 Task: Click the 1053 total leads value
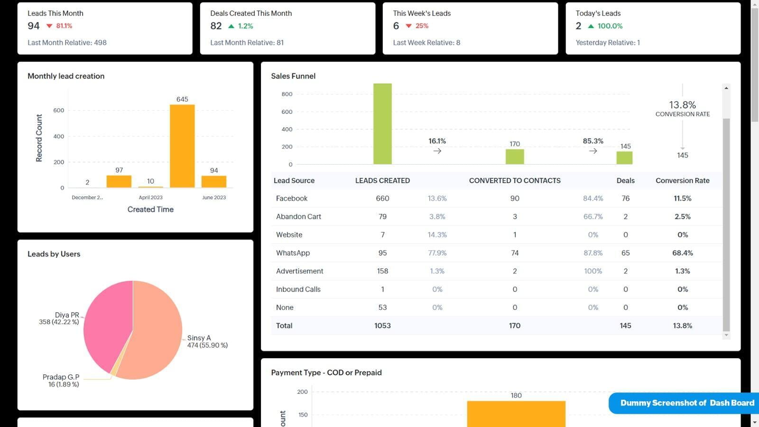point(382,325)
